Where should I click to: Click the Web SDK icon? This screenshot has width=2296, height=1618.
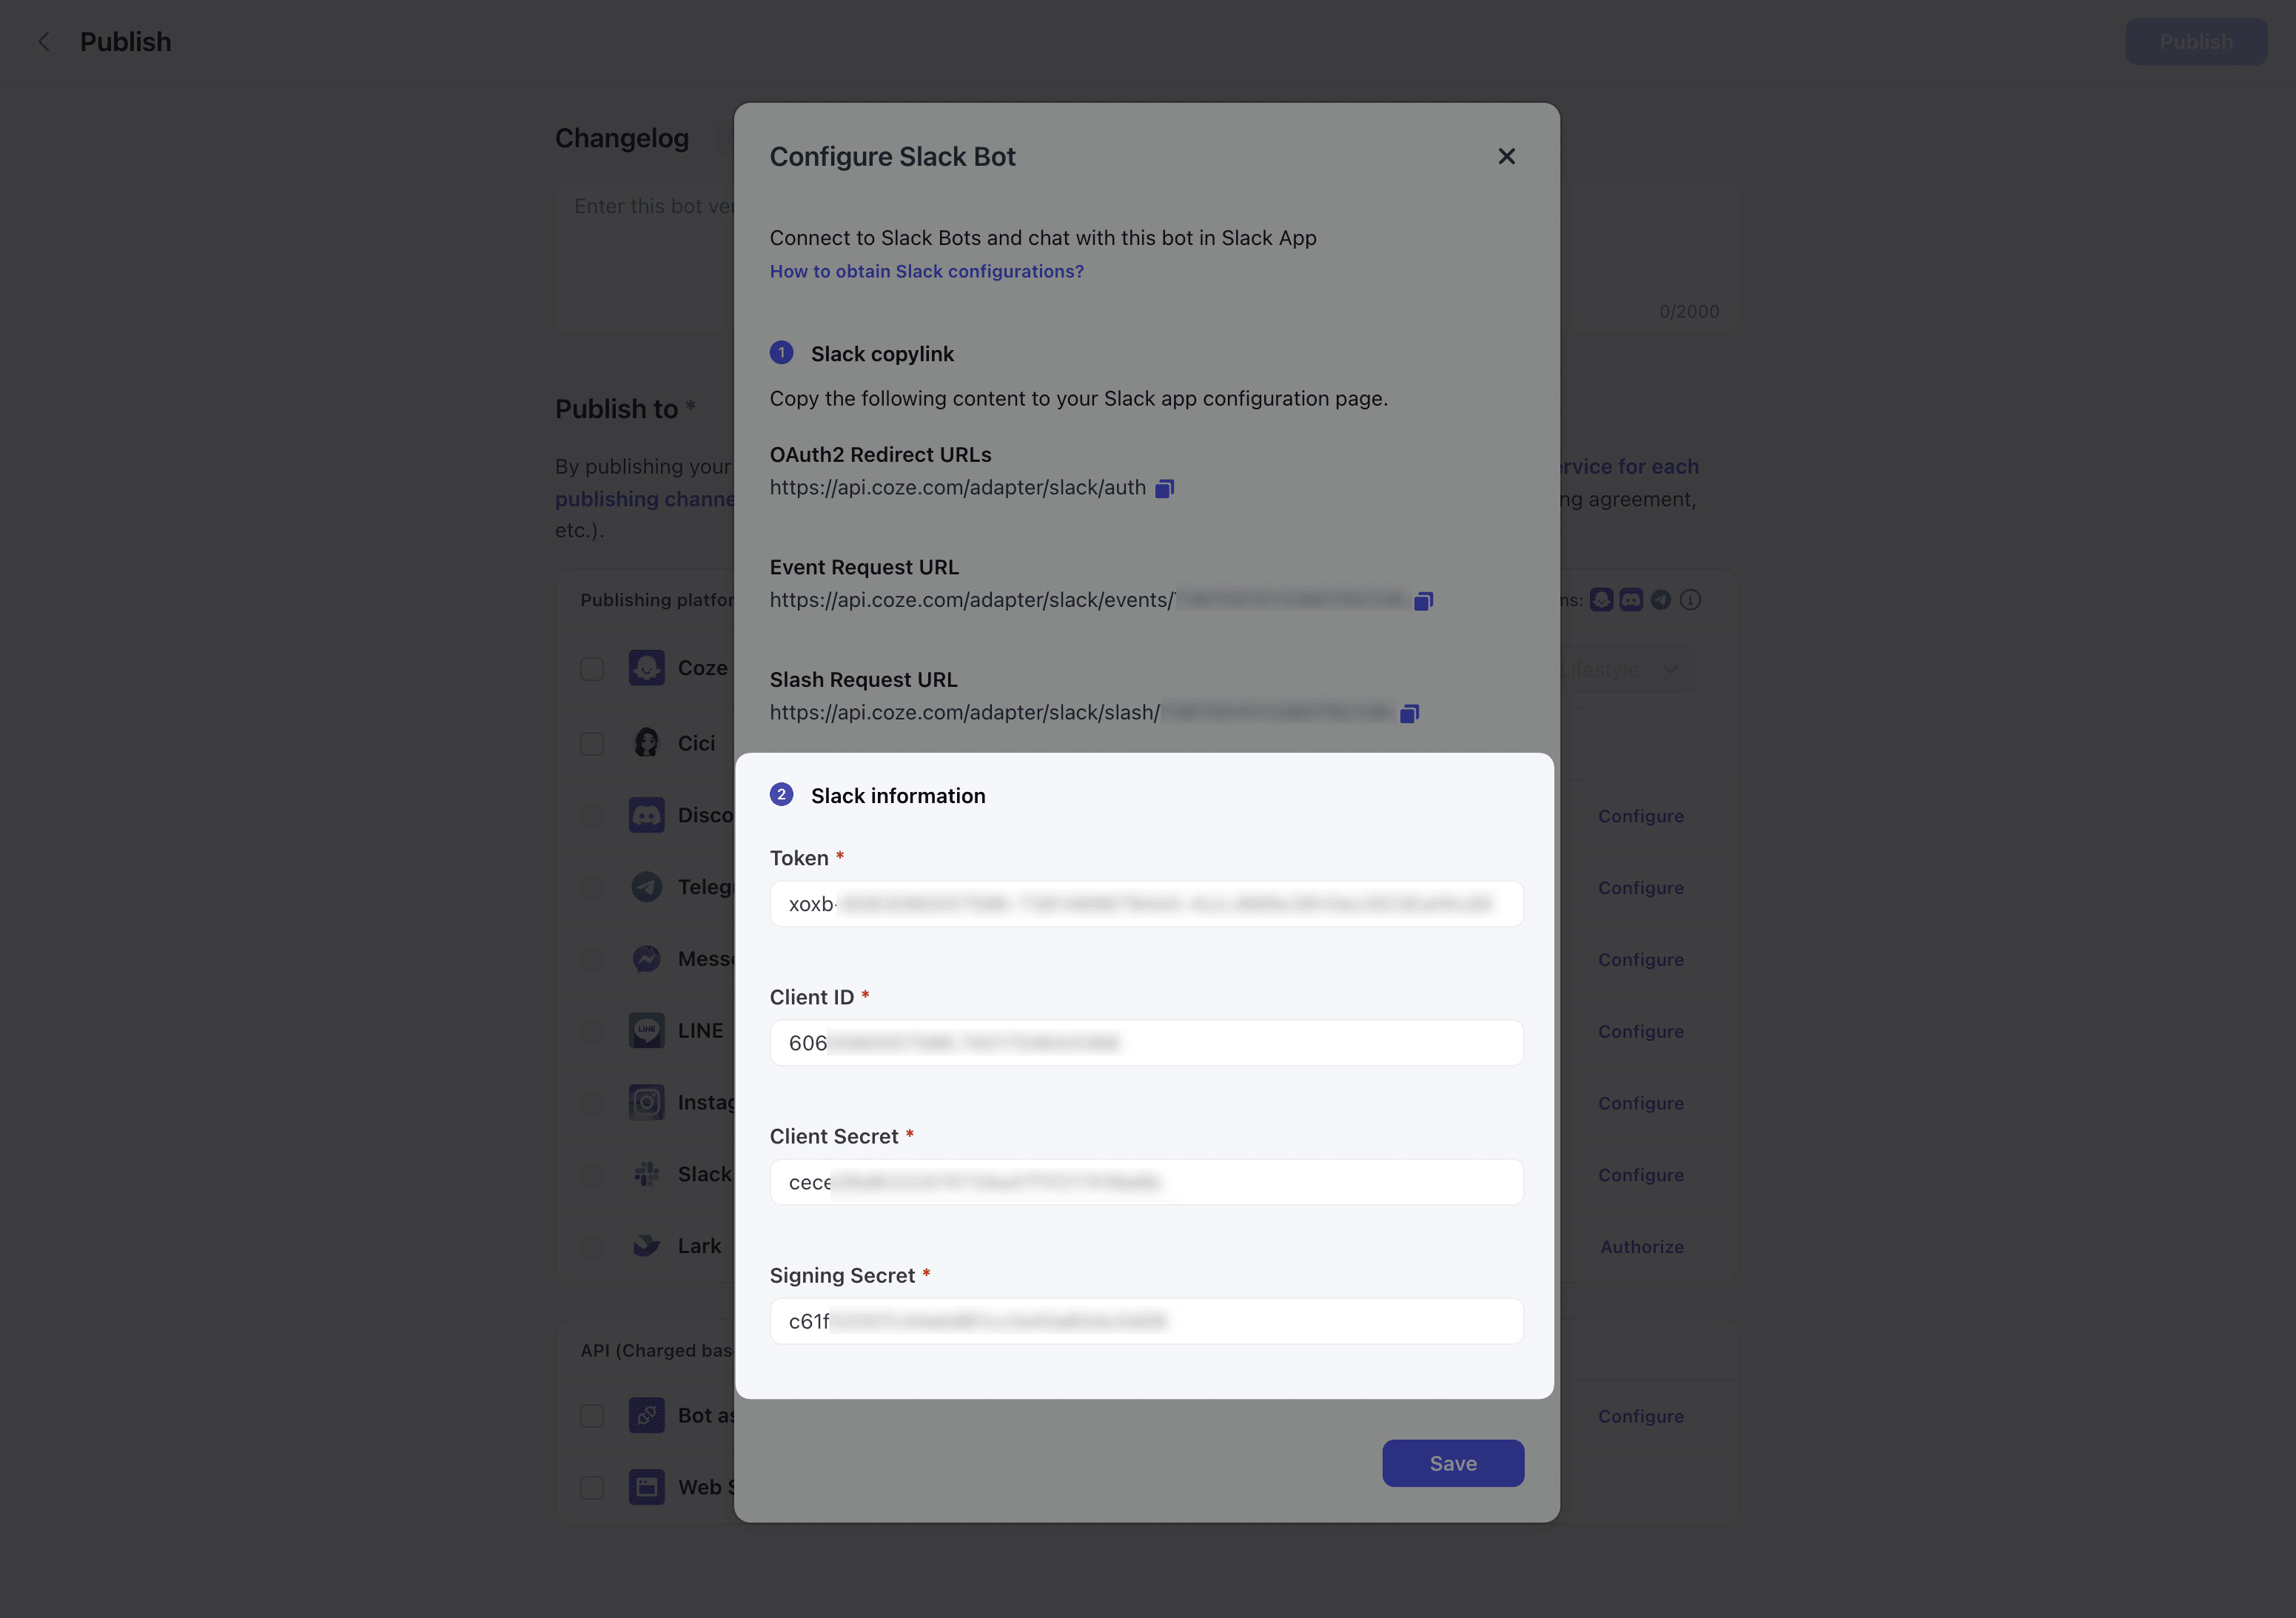click(x=646, y=1487)
